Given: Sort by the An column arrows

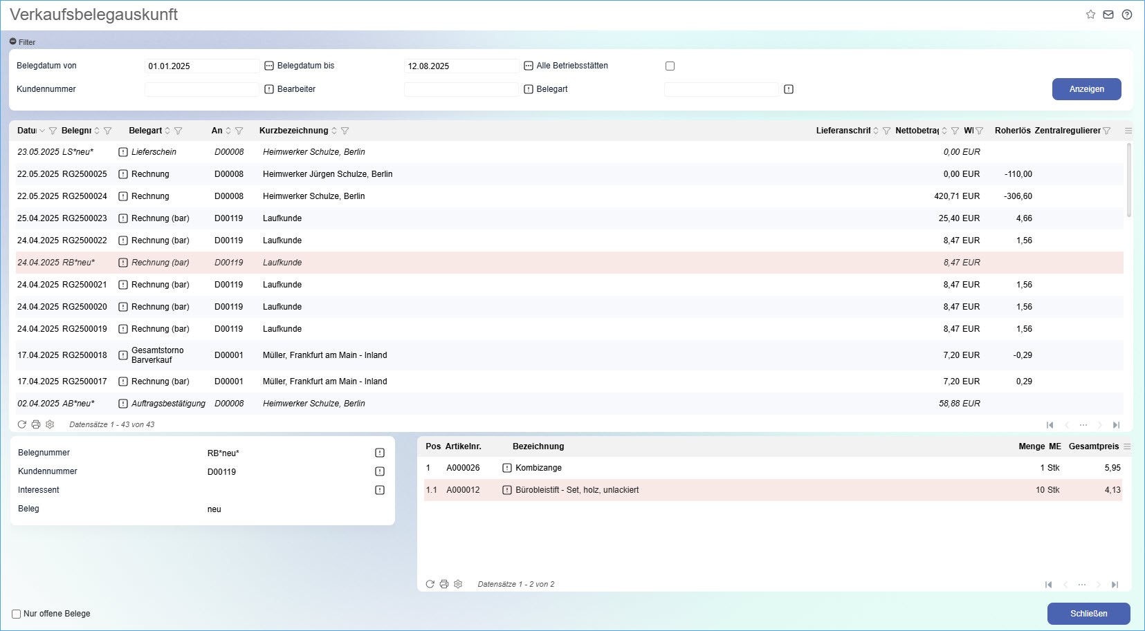Looking at the screenshot, I should tap(228, 131).
